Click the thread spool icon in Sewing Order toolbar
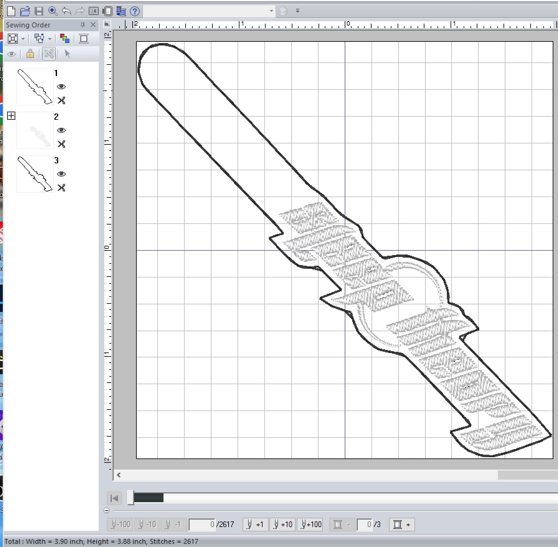This screenshot has height=547, width=558. tap(84, 39)
